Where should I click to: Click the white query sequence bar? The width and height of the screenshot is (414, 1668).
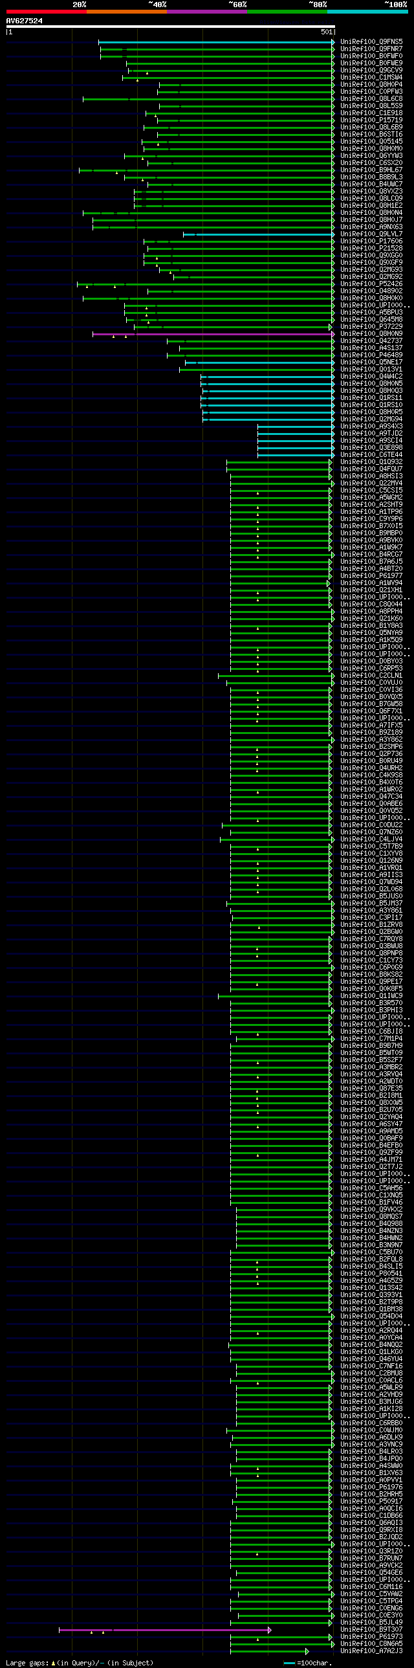(170, 27)
